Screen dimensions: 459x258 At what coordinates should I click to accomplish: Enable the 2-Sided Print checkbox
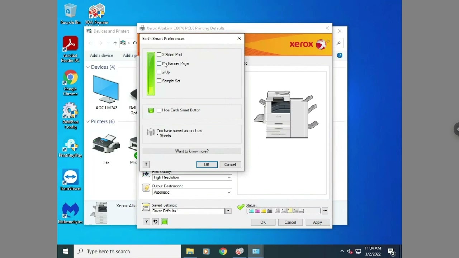click(159, 55)
